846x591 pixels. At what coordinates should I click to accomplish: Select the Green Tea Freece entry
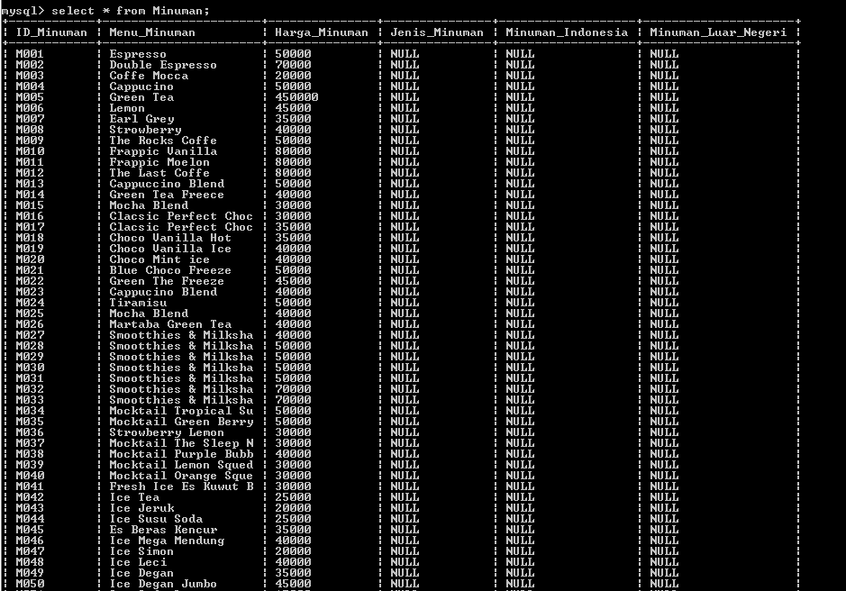click(167, 195)
